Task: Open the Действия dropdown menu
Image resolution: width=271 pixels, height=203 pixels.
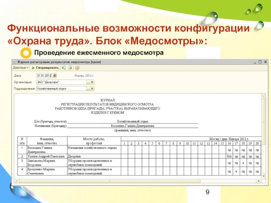Action: pos(20,68)
